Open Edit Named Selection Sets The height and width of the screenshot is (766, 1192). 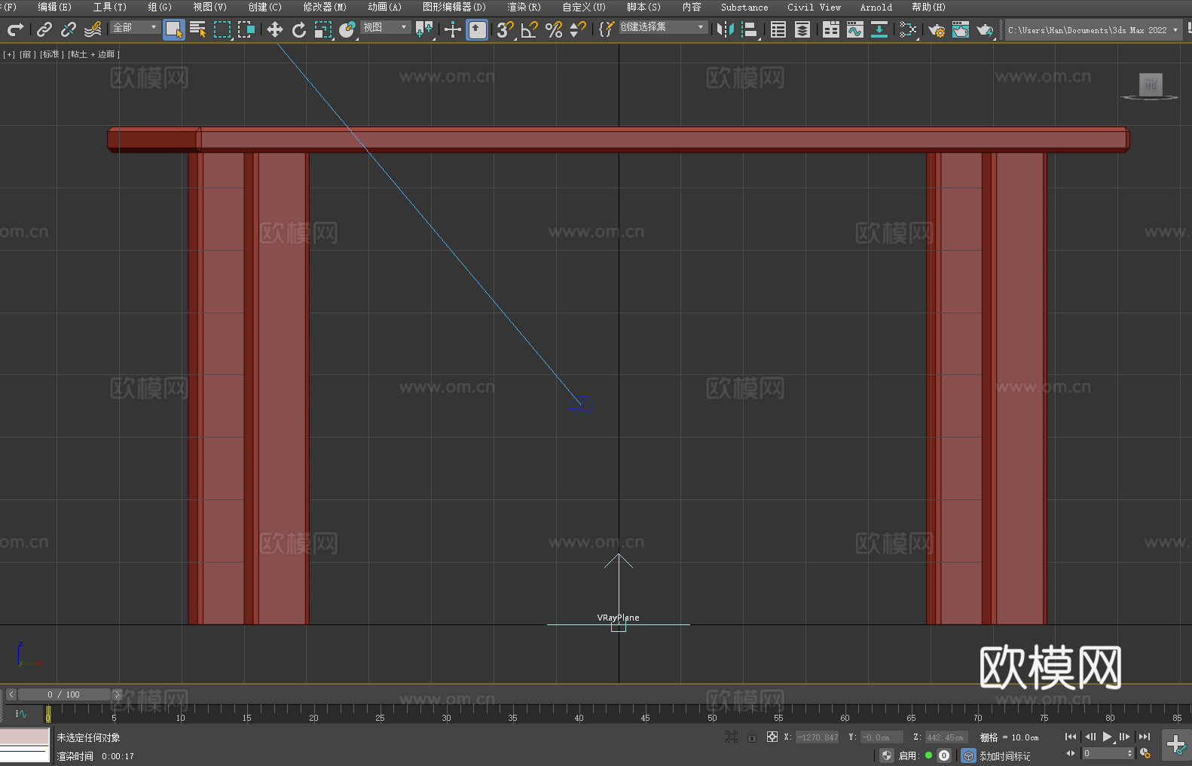tap(606, 29)
